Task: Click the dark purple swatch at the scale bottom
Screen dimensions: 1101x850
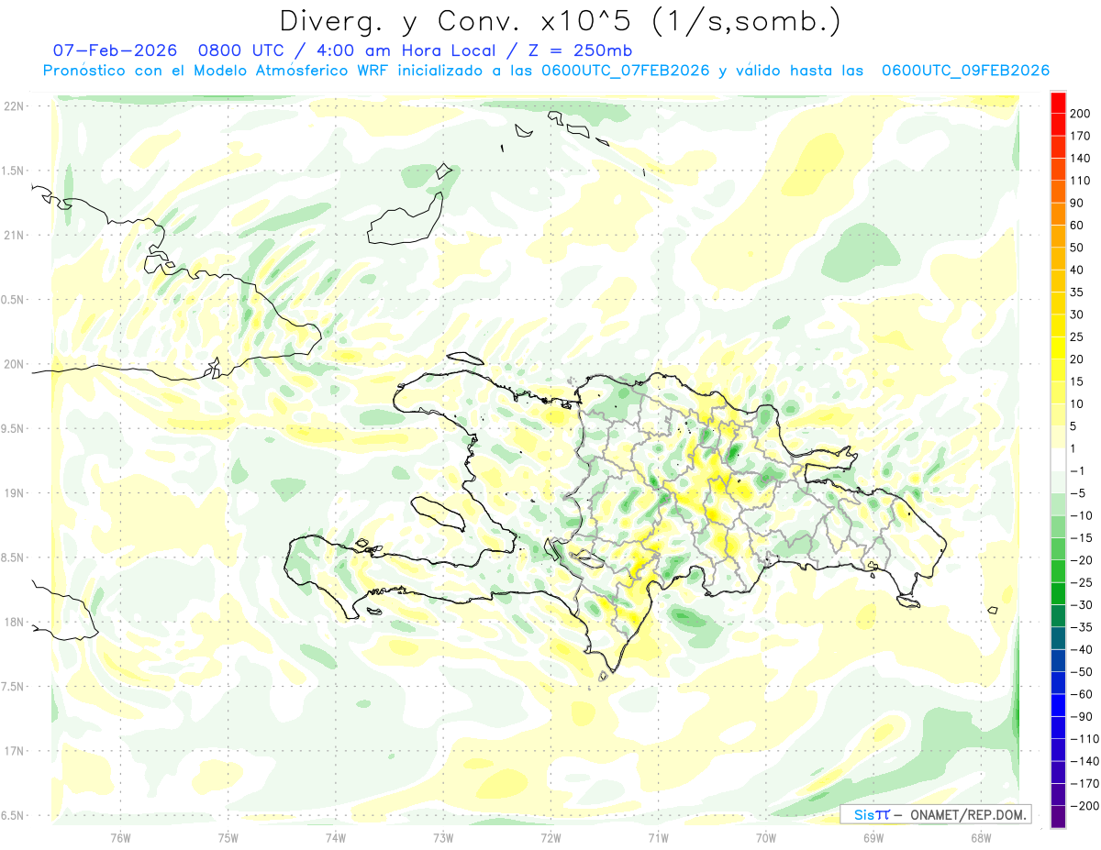Action: point(1058,817)
